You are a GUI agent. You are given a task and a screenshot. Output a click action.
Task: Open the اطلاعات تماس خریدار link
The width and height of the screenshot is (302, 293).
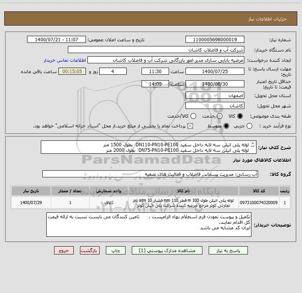pos(65,60)
